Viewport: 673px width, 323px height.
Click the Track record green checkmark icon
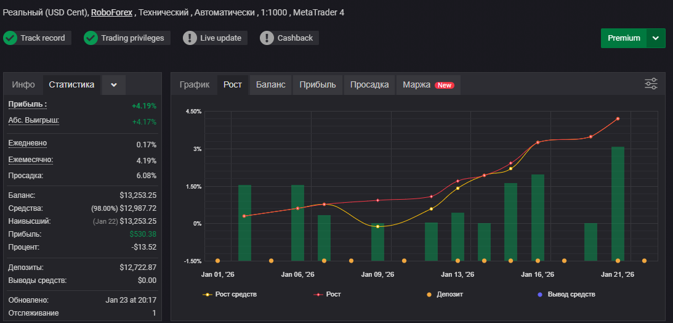tap(10, 38)
